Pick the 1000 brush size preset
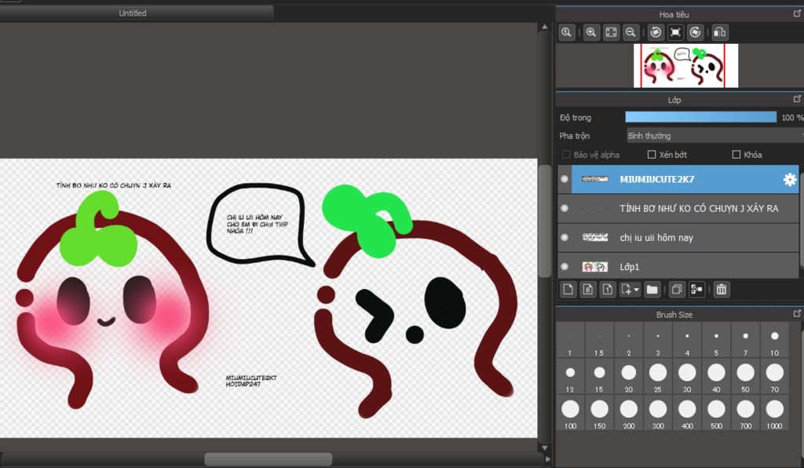Viewport: 804px width, 468px height. (x=775, y=412)
